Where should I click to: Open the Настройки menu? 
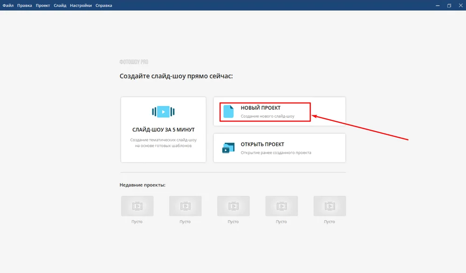pyautogui.click(x=81, y=6)
